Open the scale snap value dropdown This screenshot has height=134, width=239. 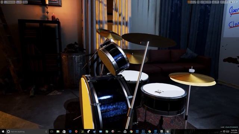click(226, 2)
